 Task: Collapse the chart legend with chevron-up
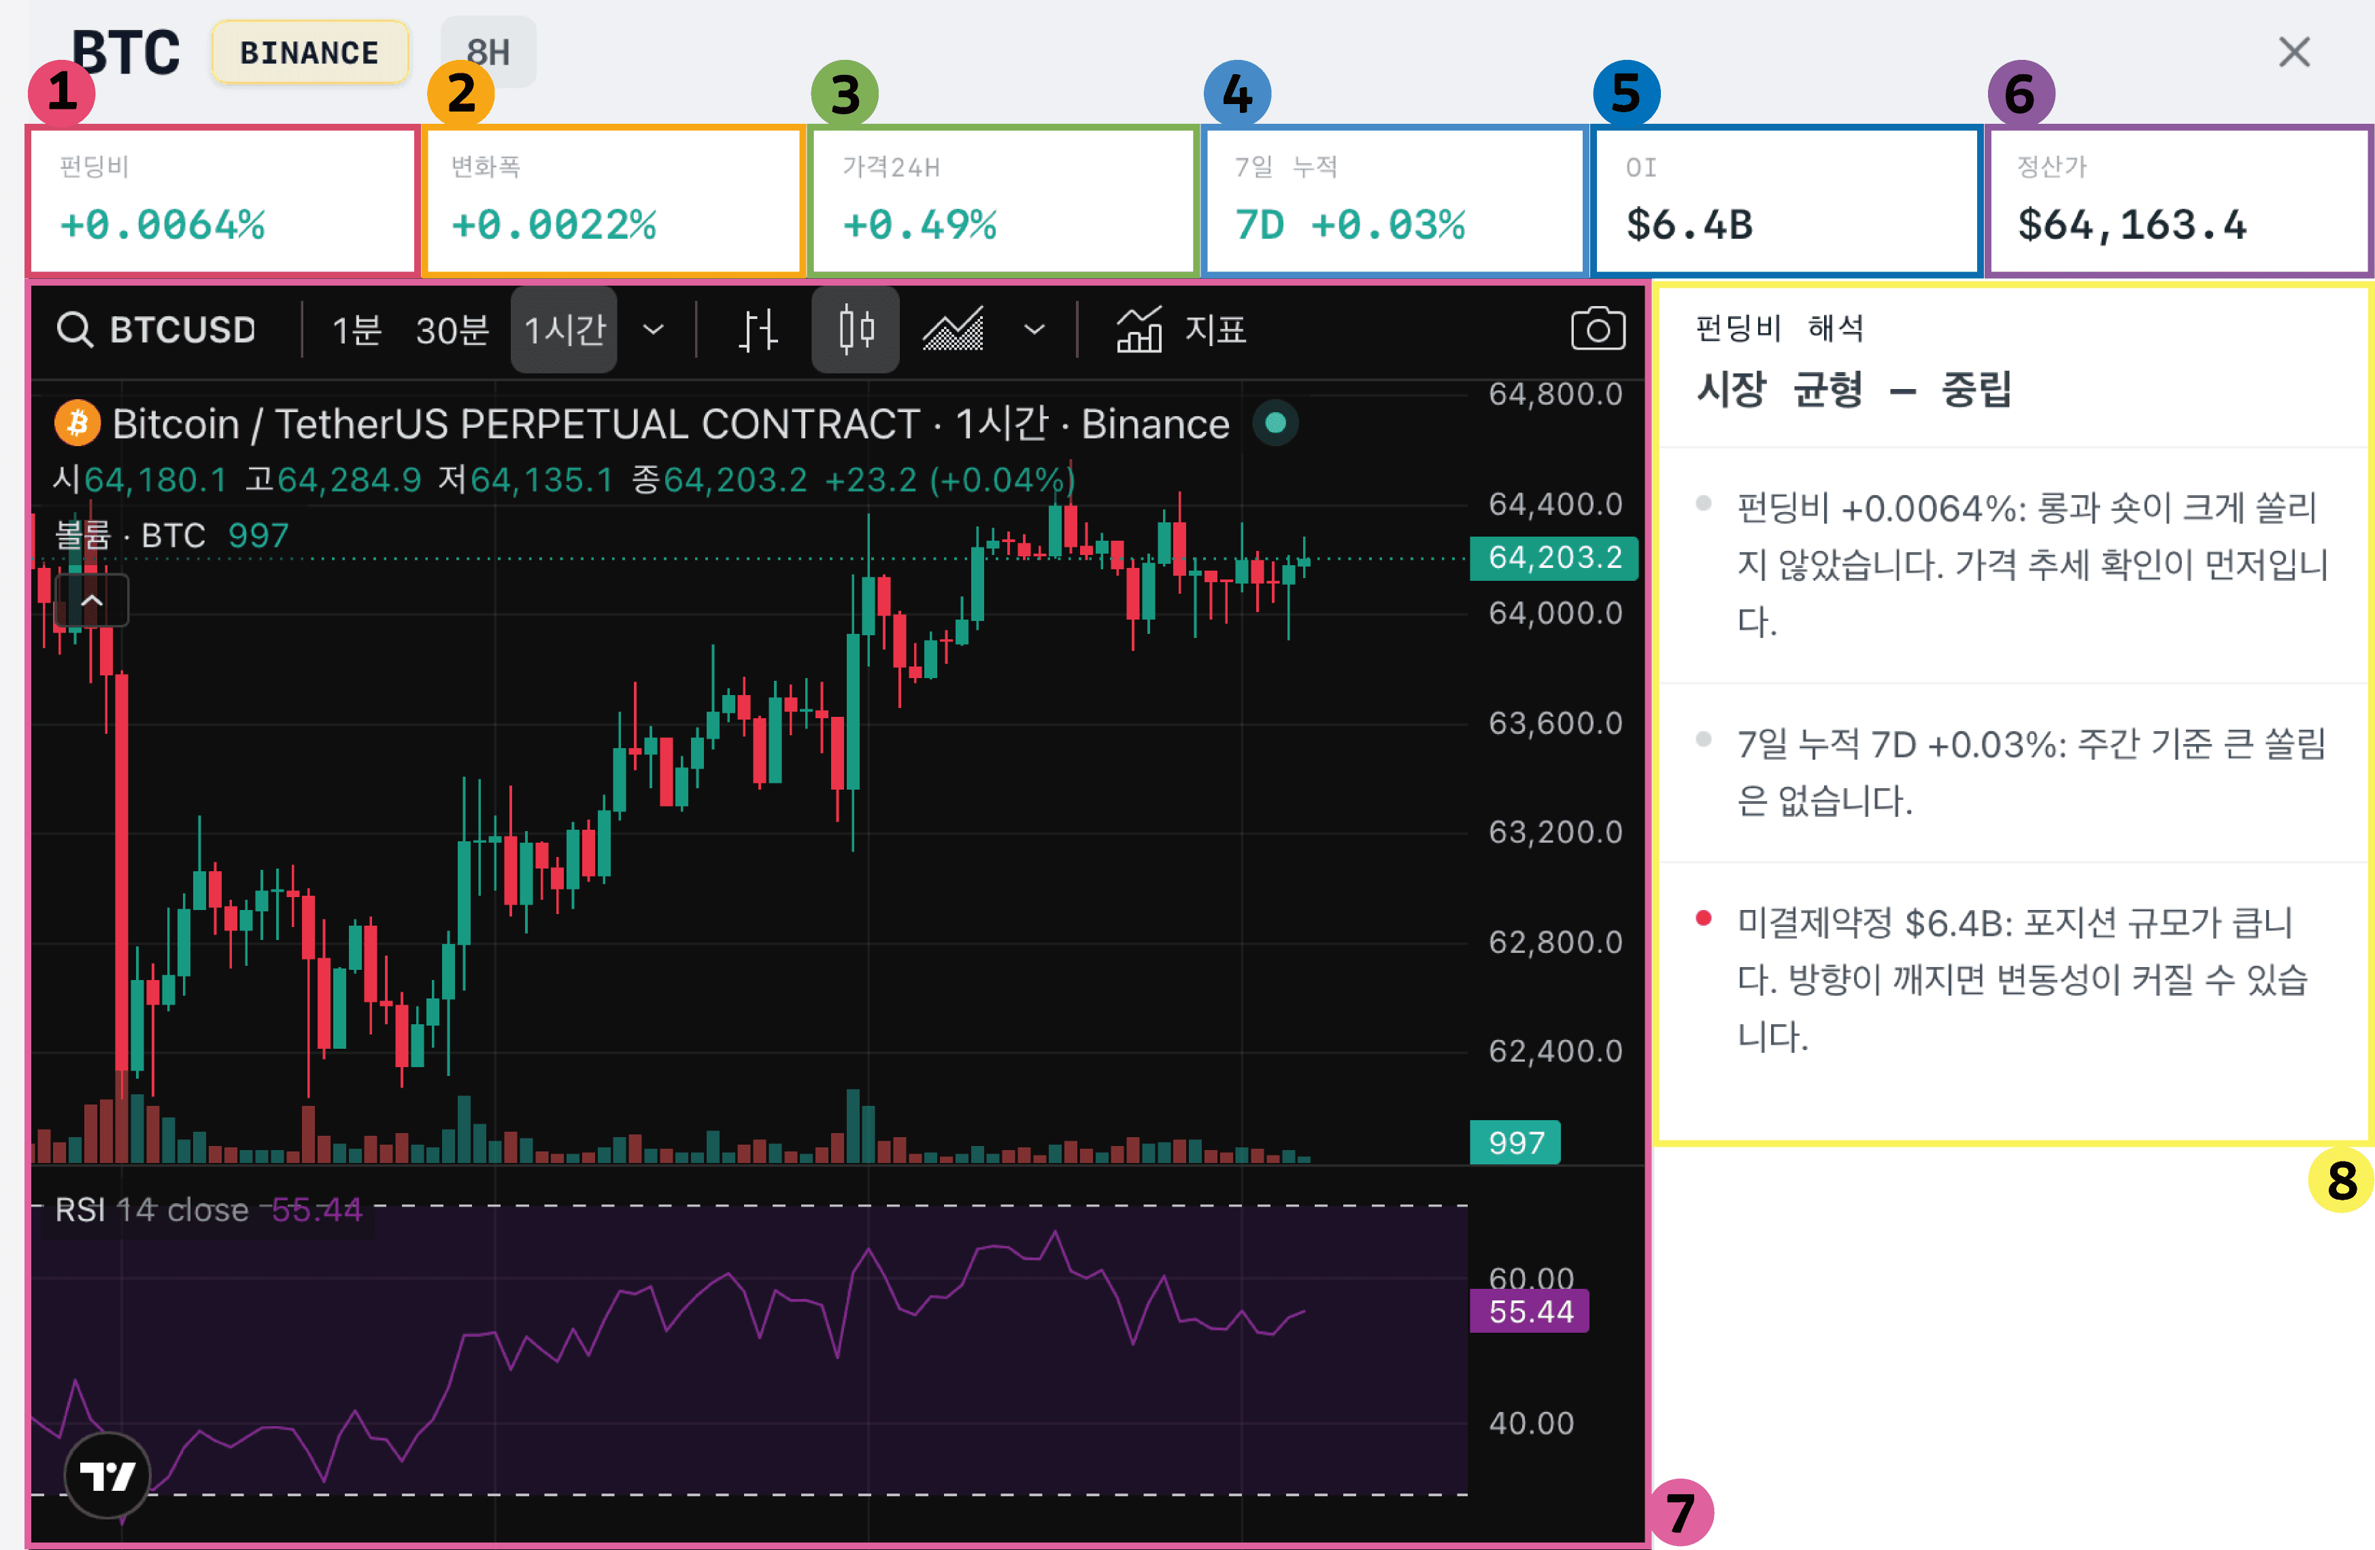(92, 601)
